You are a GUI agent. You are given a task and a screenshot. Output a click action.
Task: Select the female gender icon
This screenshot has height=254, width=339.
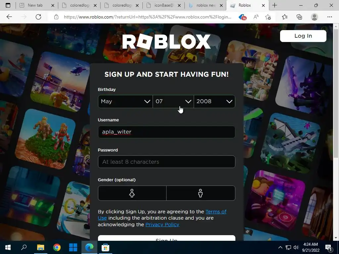[132, 193]
